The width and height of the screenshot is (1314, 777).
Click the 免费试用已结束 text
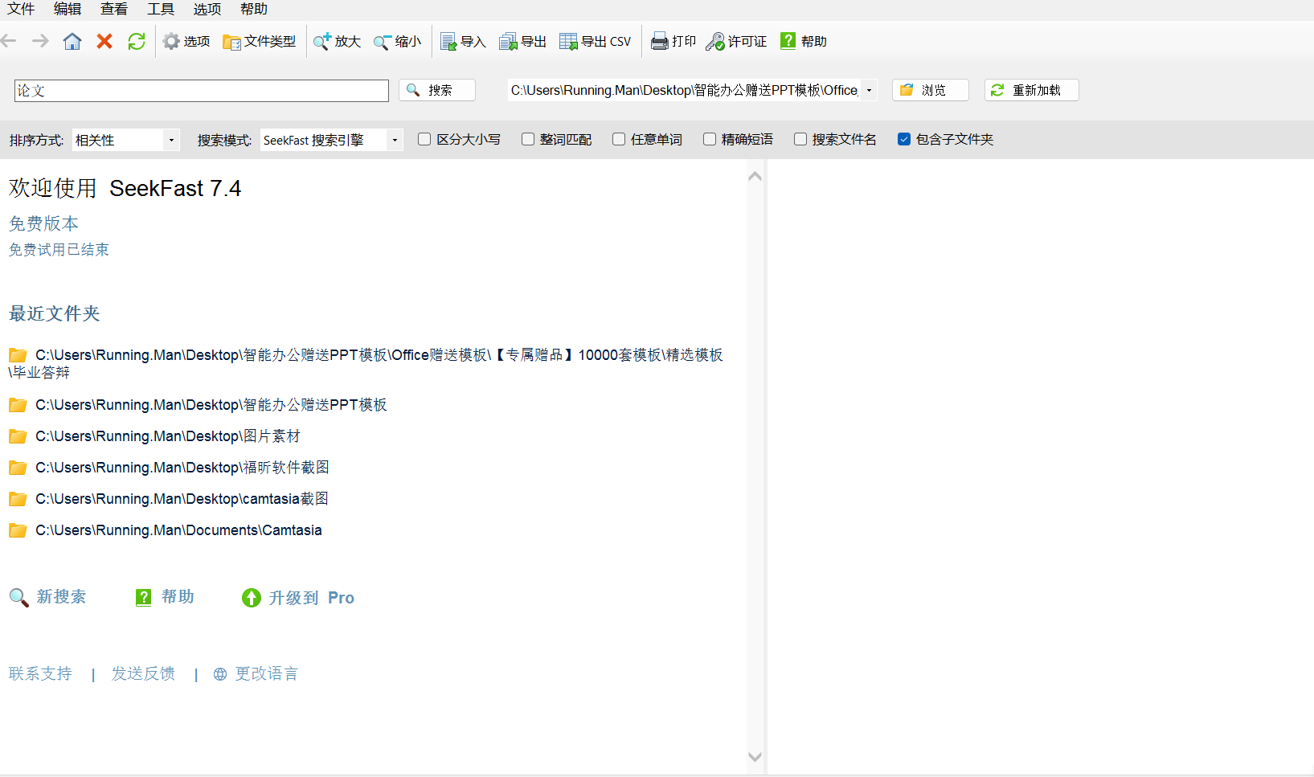[59, 250]
